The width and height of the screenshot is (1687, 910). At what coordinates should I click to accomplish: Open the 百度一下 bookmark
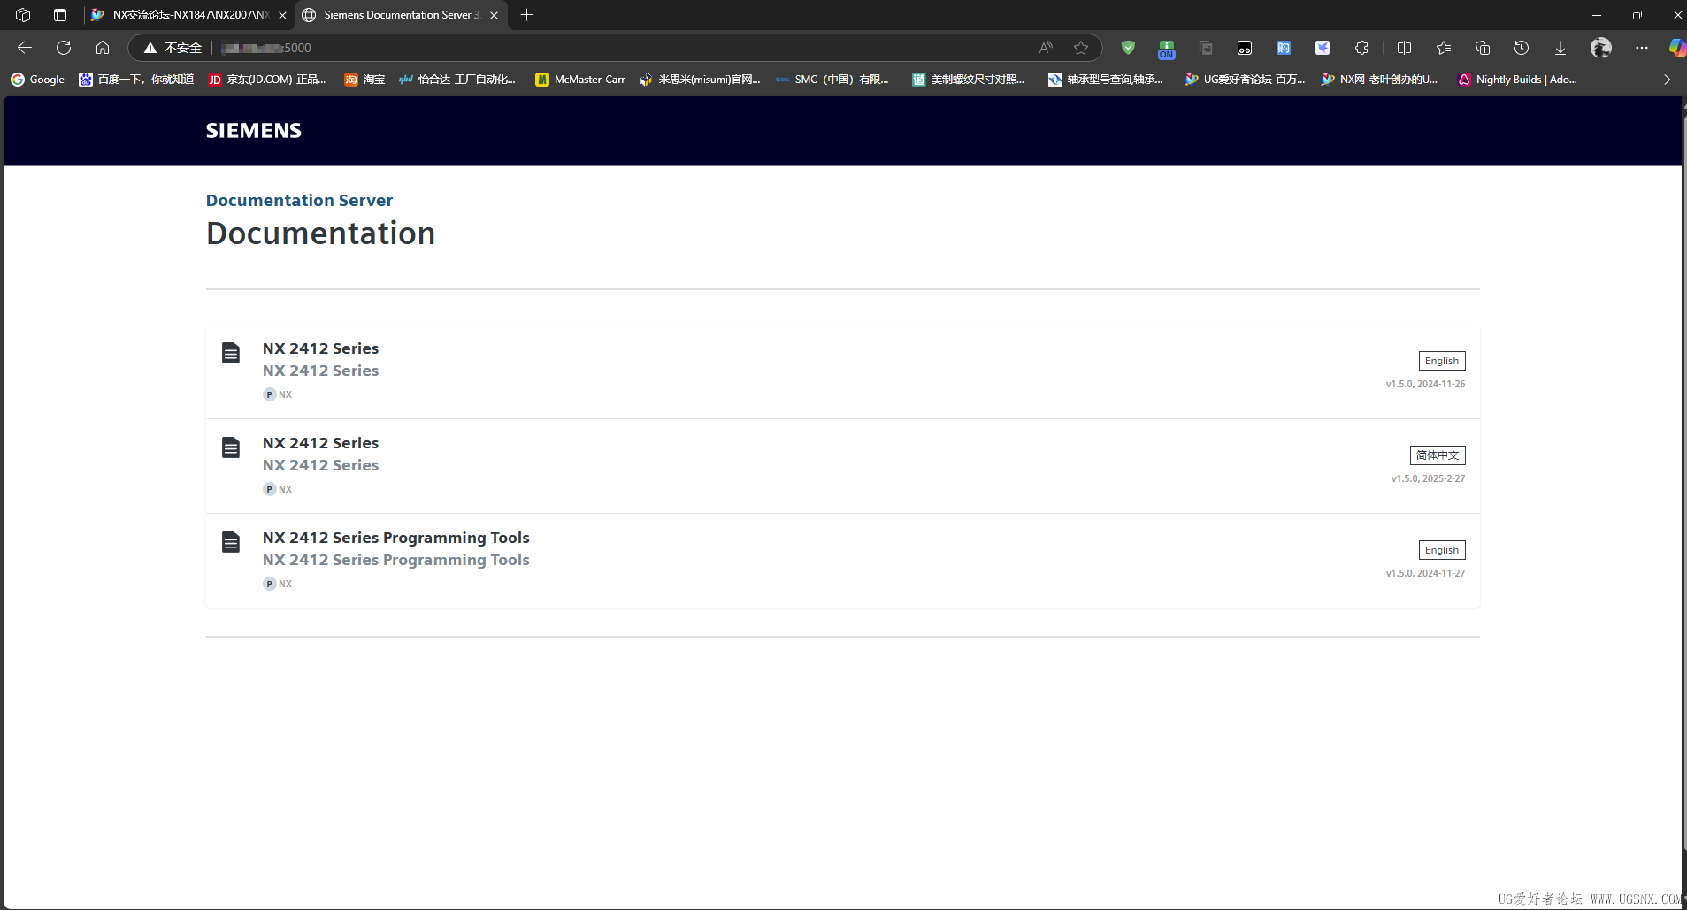click(136, 80)
